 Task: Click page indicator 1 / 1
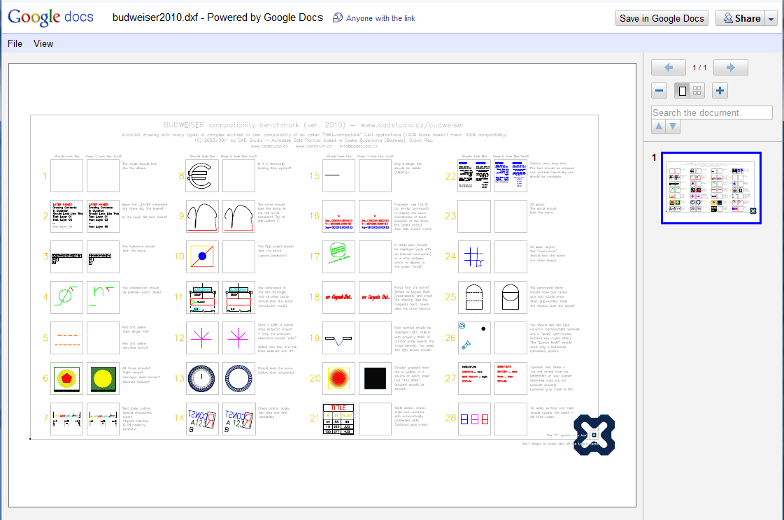(699, 67)
